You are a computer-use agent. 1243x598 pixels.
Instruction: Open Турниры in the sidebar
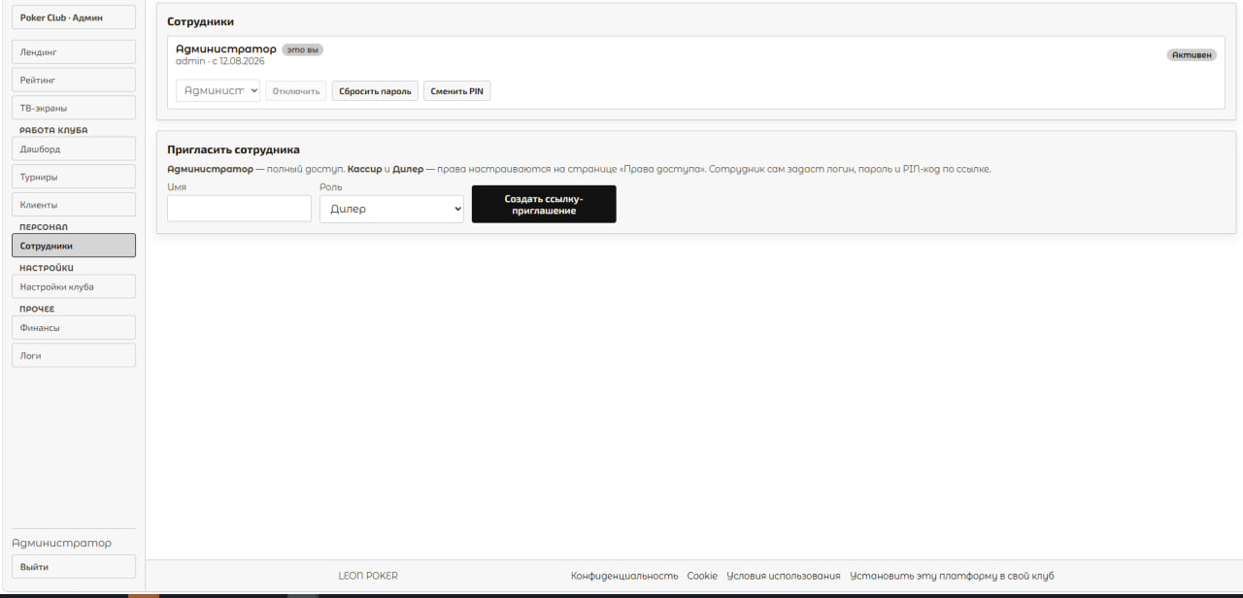tap(74, 177)
